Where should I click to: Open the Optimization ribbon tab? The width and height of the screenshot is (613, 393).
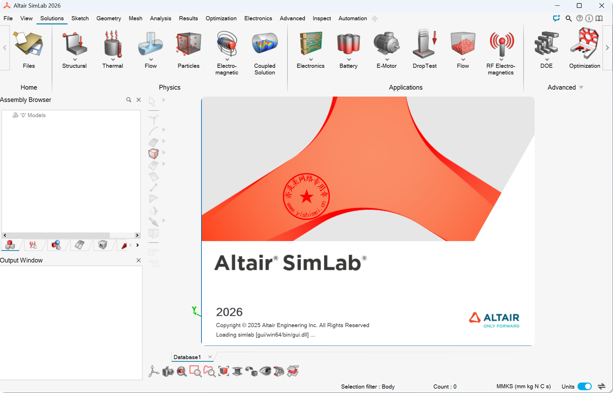(x=221, y=18)
